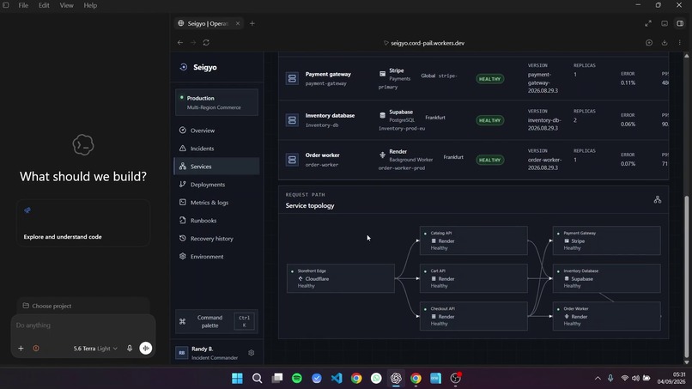Viewport: 692px width, 389px height.
Task: Open the Help menu
Action: pyautogui.click(x=90, y=5)
